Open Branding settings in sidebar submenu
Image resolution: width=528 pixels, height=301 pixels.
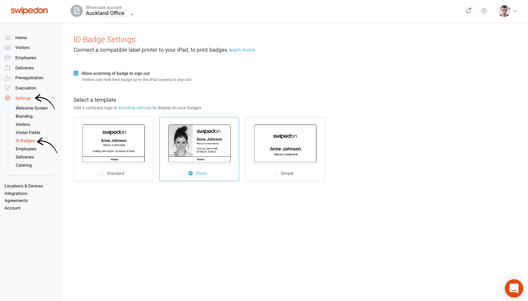pyautogui.click(x=24, y=116)
